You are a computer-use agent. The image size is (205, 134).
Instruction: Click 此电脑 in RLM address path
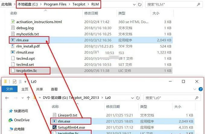click(x=6, y=4)
